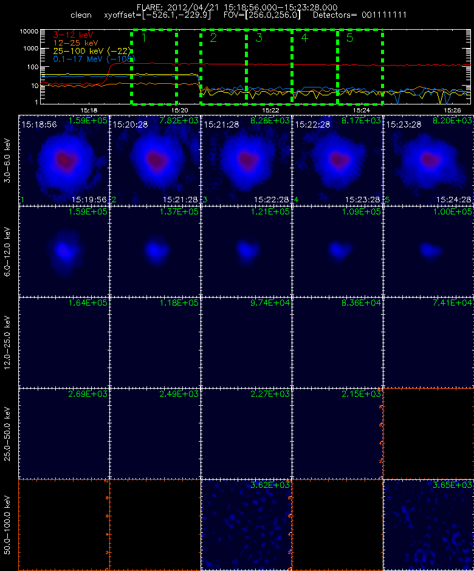The image size is (474, 571).
Task: Click the '10000' y-axis label
Action: [29, 32]
